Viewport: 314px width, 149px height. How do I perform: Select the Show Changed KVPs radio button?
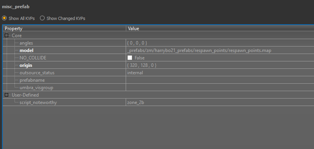pos(42,18)
